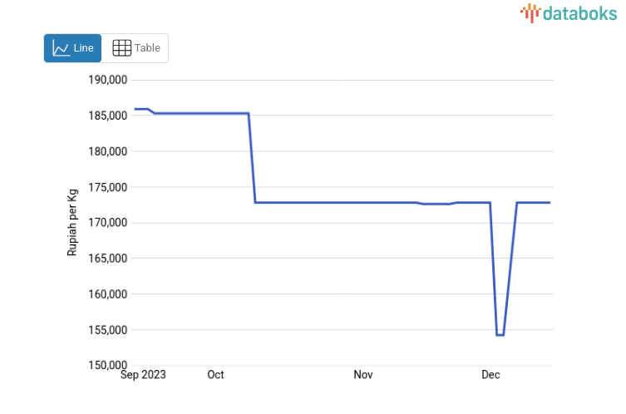626x414 pixels.
Task: Click the 170,000 y-axis value
Action: [107, 223]
